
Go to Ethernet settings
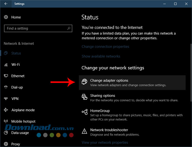[x=18, y=76]
